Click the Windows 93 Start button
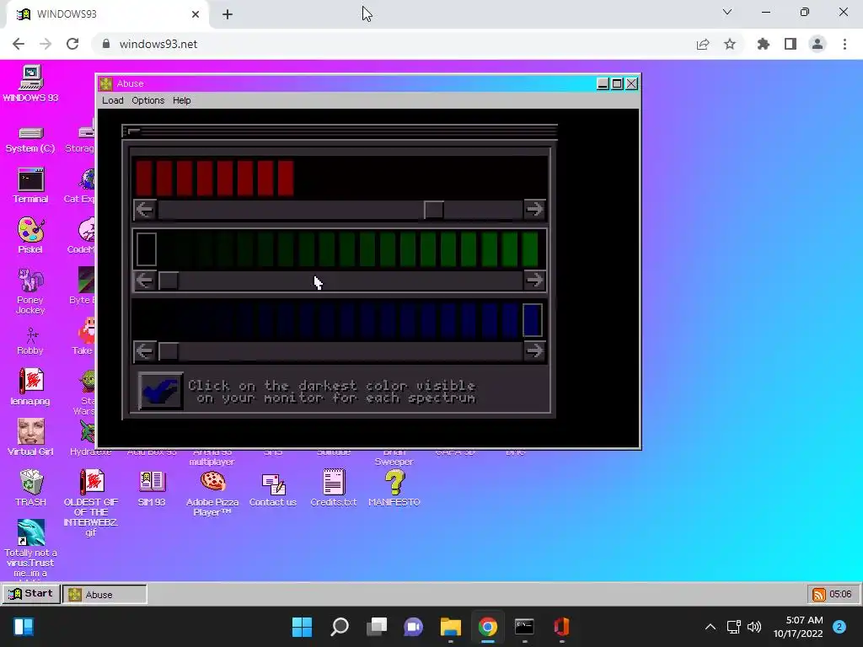 [x=31, y=594]
